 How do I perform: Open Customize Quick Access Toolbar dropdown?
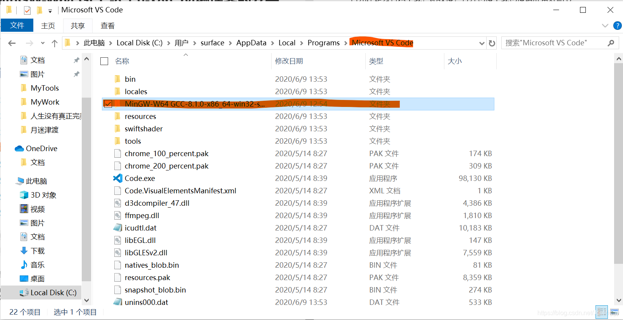point(50,11)
